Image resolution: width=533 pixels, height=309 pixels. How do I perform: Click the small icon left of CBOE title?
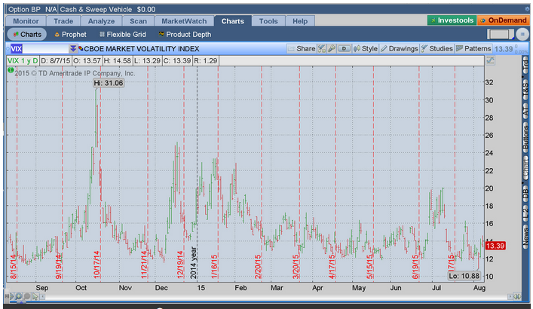coord(81,48)
